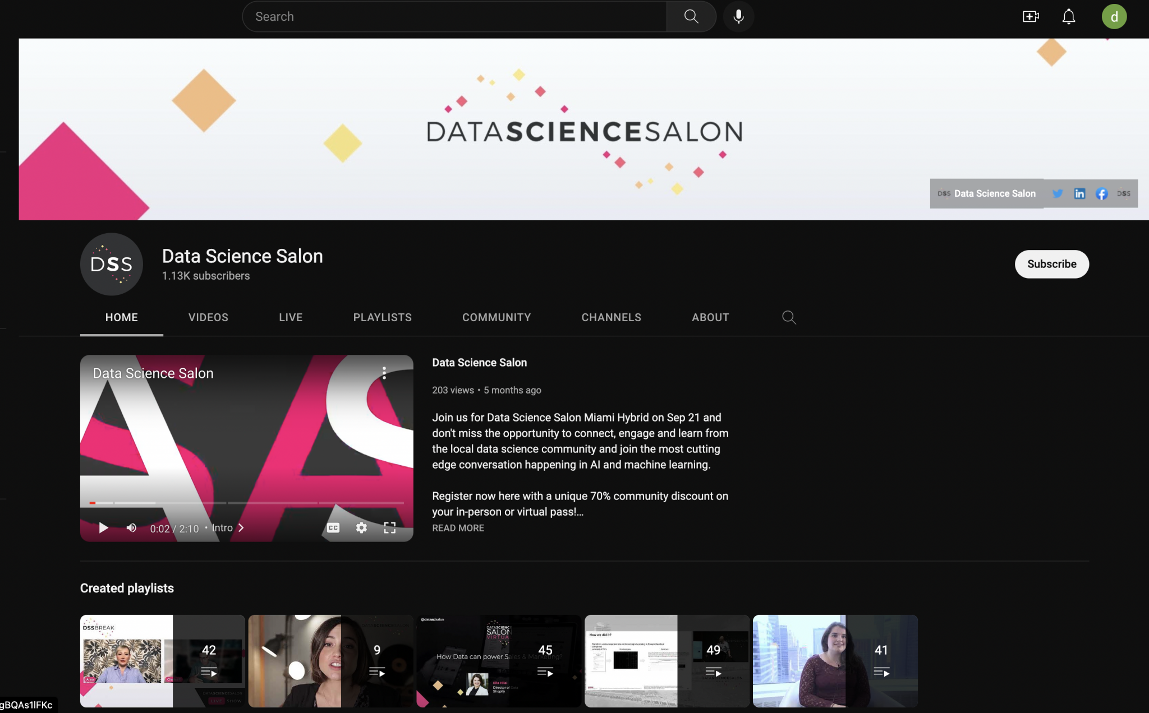
Task: Expand the Intro chapter chevron in the player
Action: pyautogui.click(x=241, y=527)
